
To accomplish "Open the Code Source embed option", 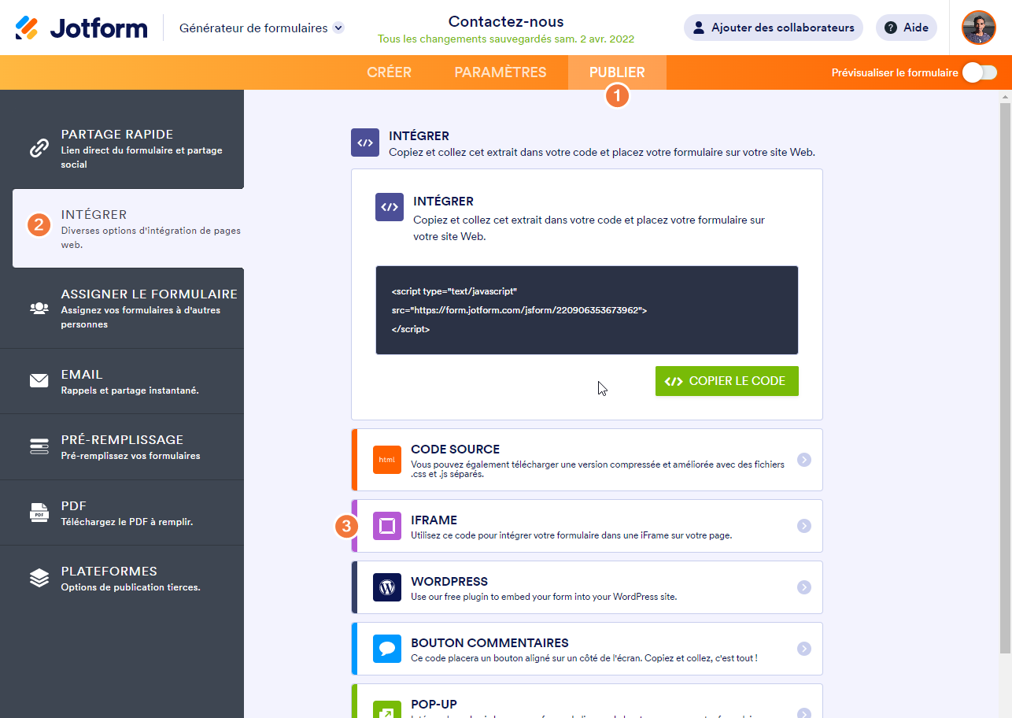I will click(x=587, y=460).
